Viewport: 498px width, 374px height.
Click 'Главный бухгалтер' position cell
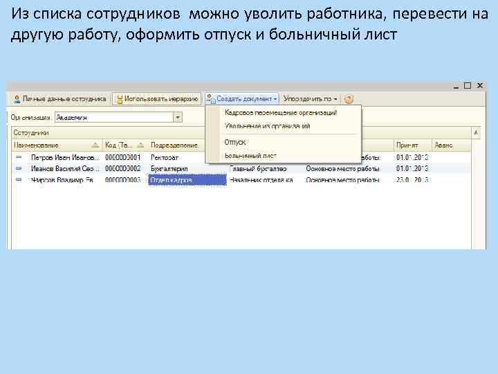coord(258,168)
